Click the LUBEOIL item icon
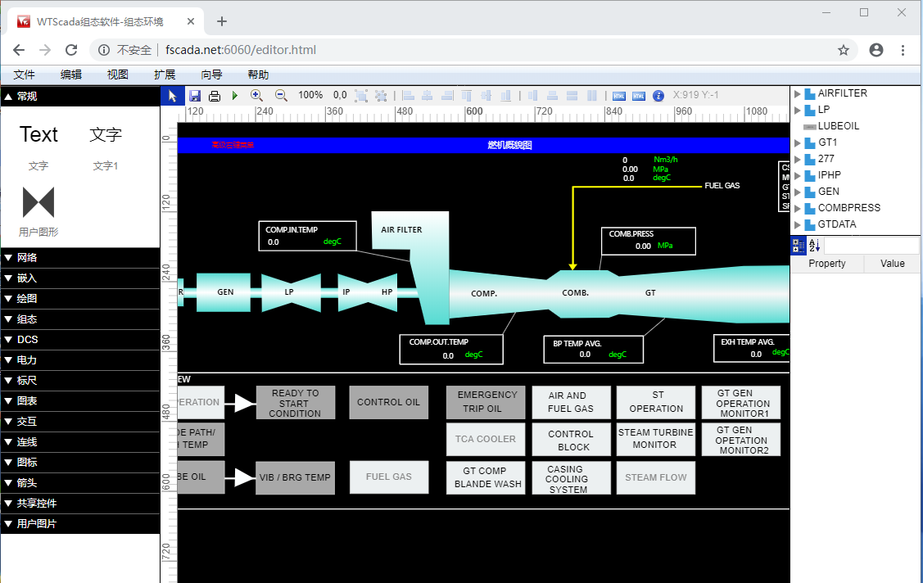923x583 pixels. click(809, 126)
